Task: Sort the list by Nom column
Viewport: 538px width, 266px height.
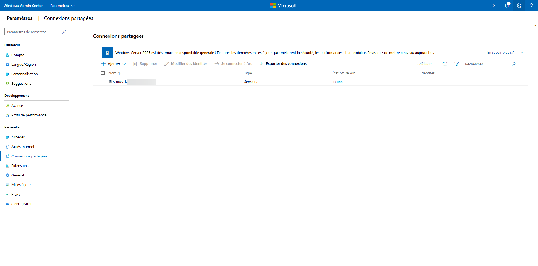Action: point(112,73)
